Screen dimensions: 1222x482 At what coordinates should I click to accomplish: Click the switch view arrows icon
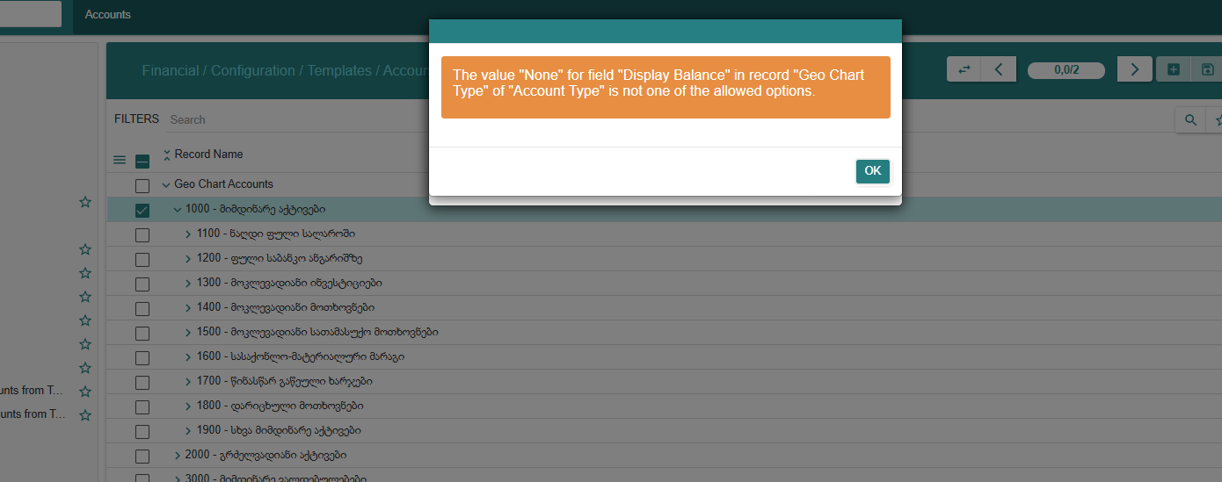coord(964,69)
